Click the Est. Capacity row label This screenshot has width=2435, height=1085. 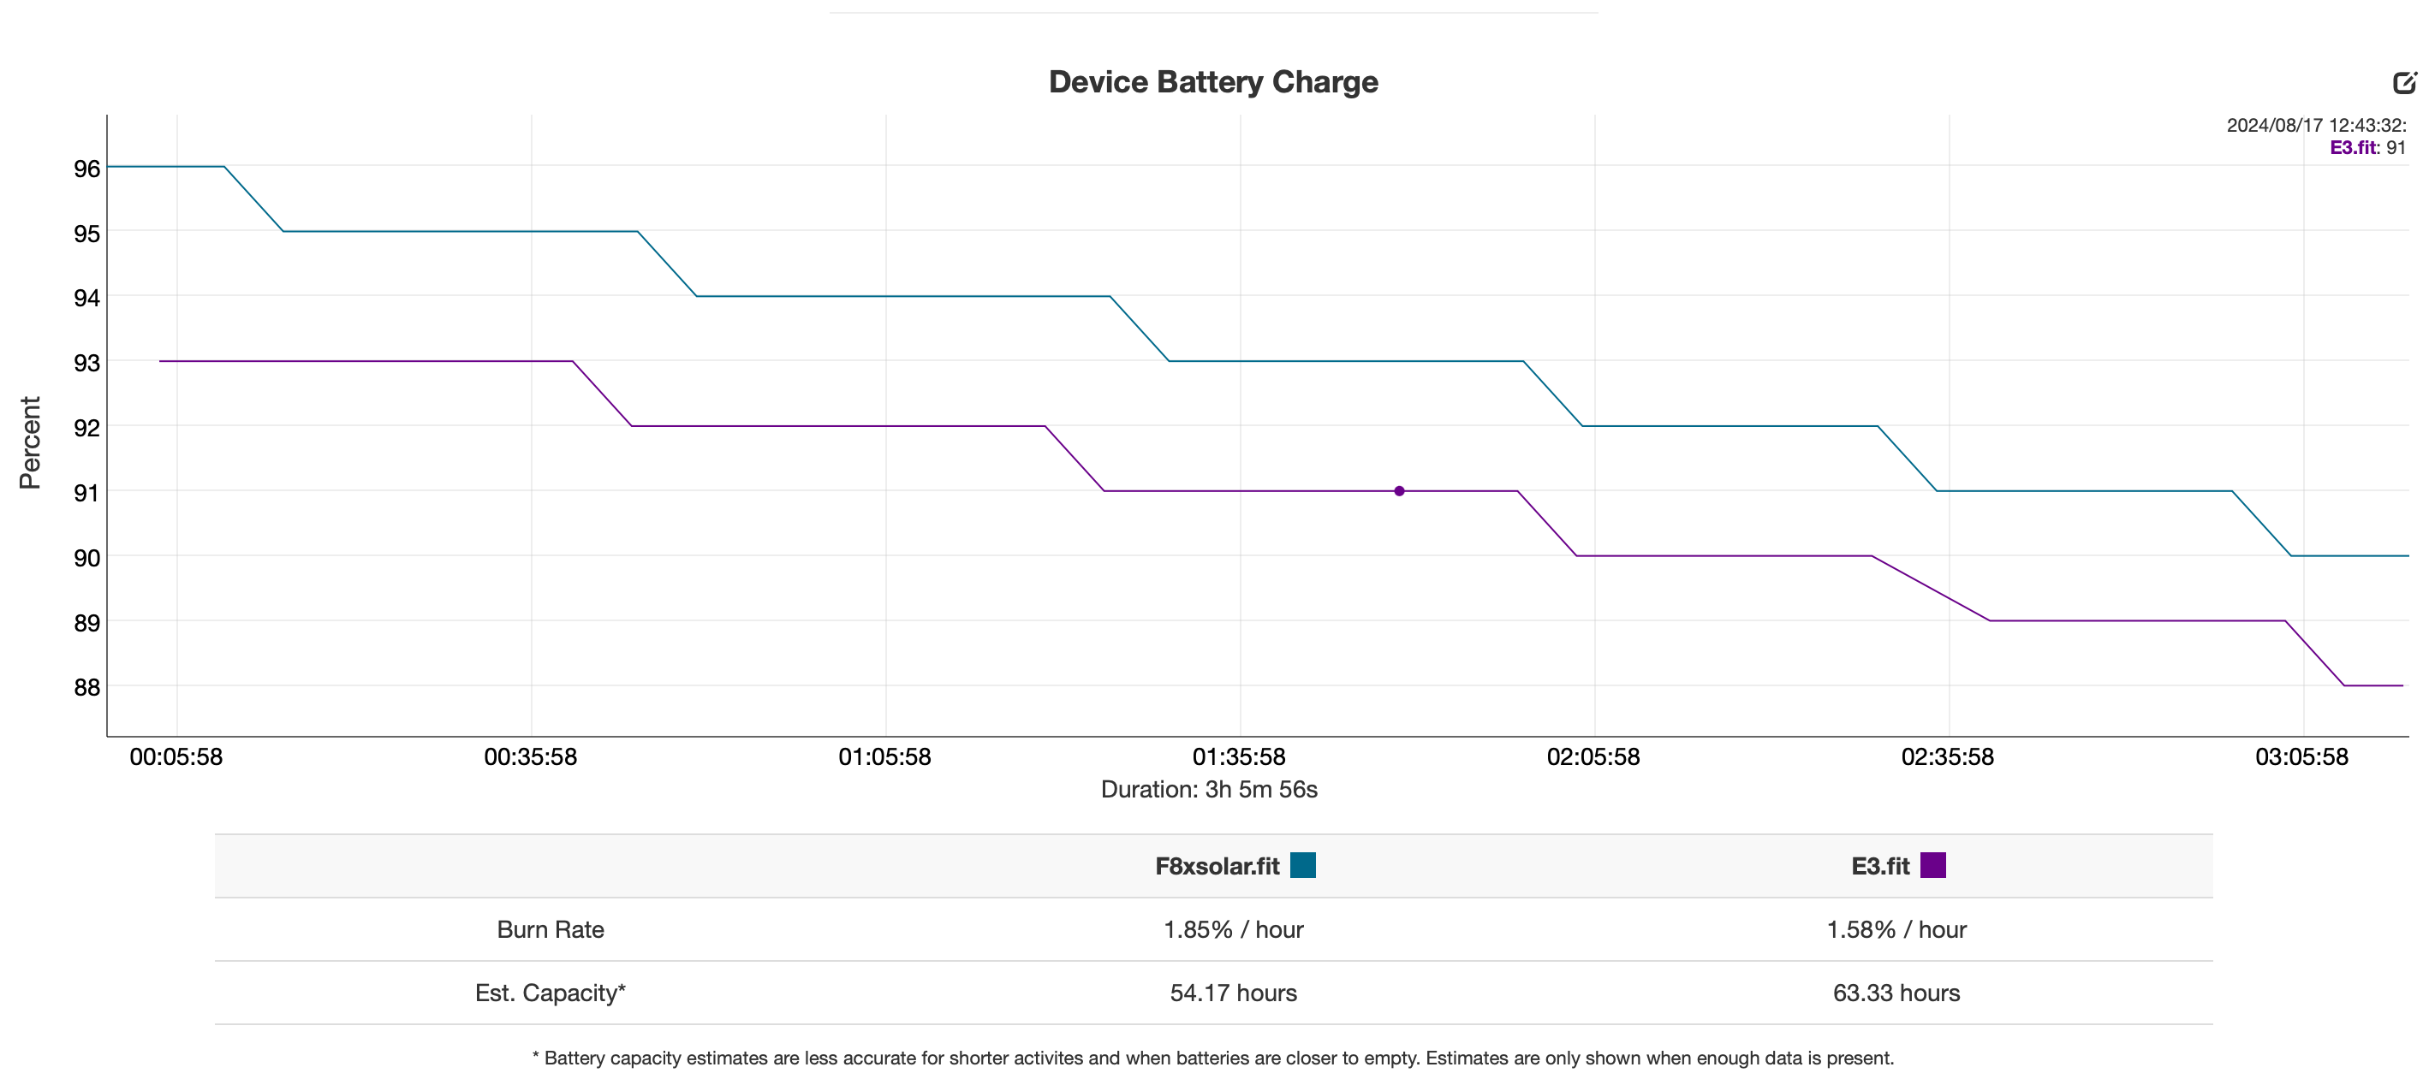[x=551, y=993]
